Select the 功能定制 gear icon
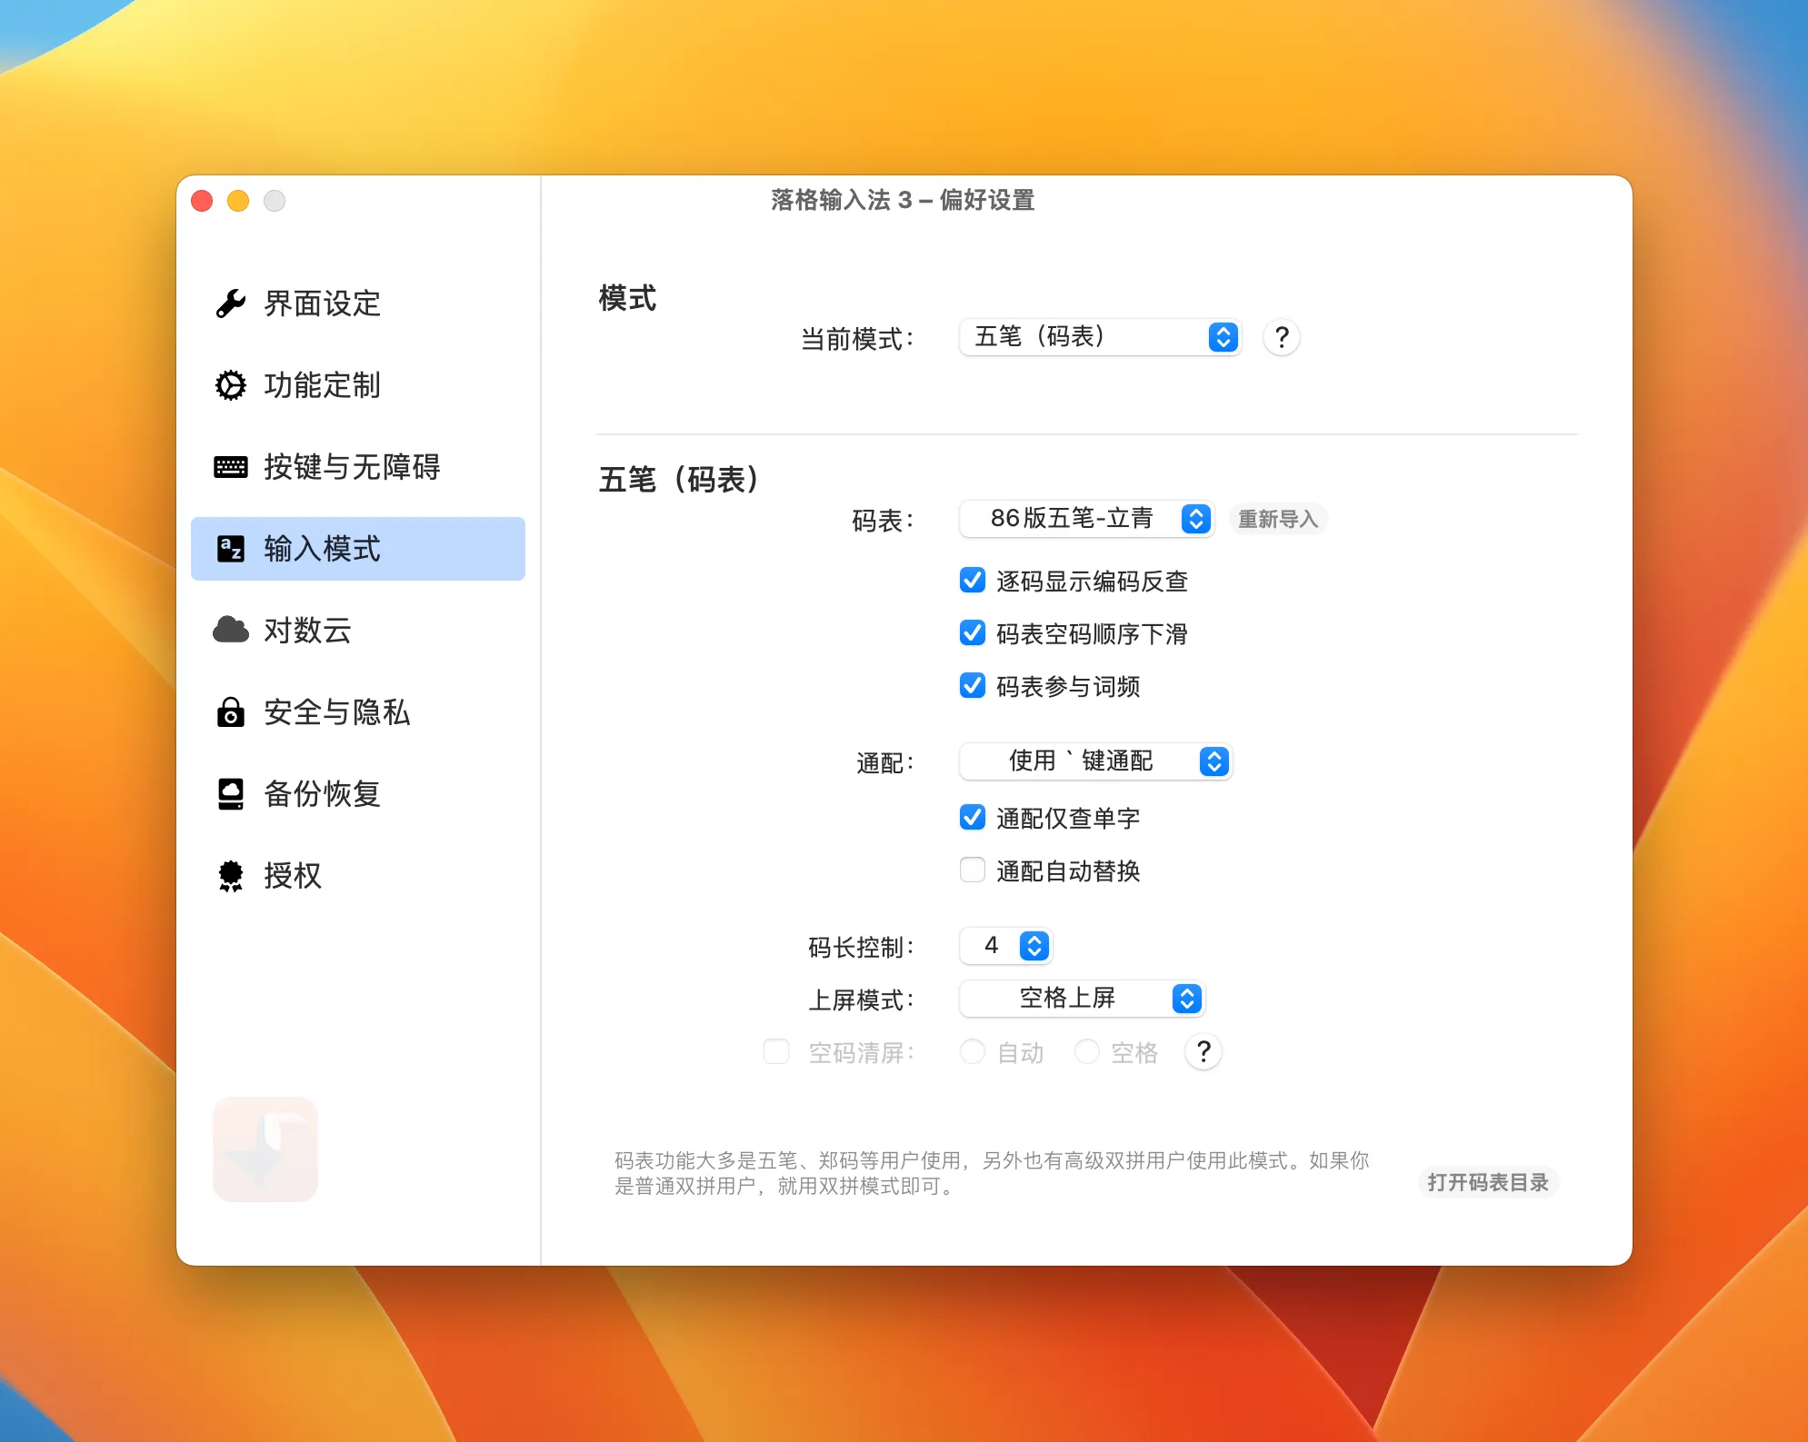1808x1442 pixels. click(x=230, y=385)
